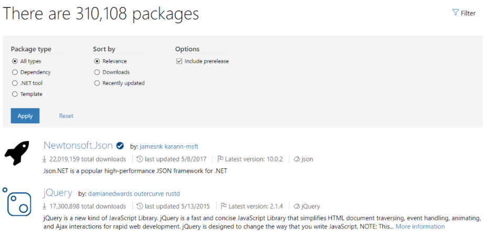View owner rustd profile
The width and height of the screenshot is (492, 239).
tap(173, 194)
